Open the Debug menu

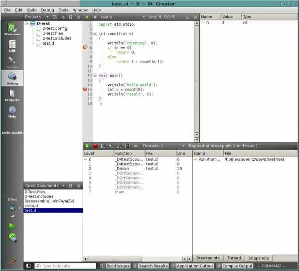(47, 10)
